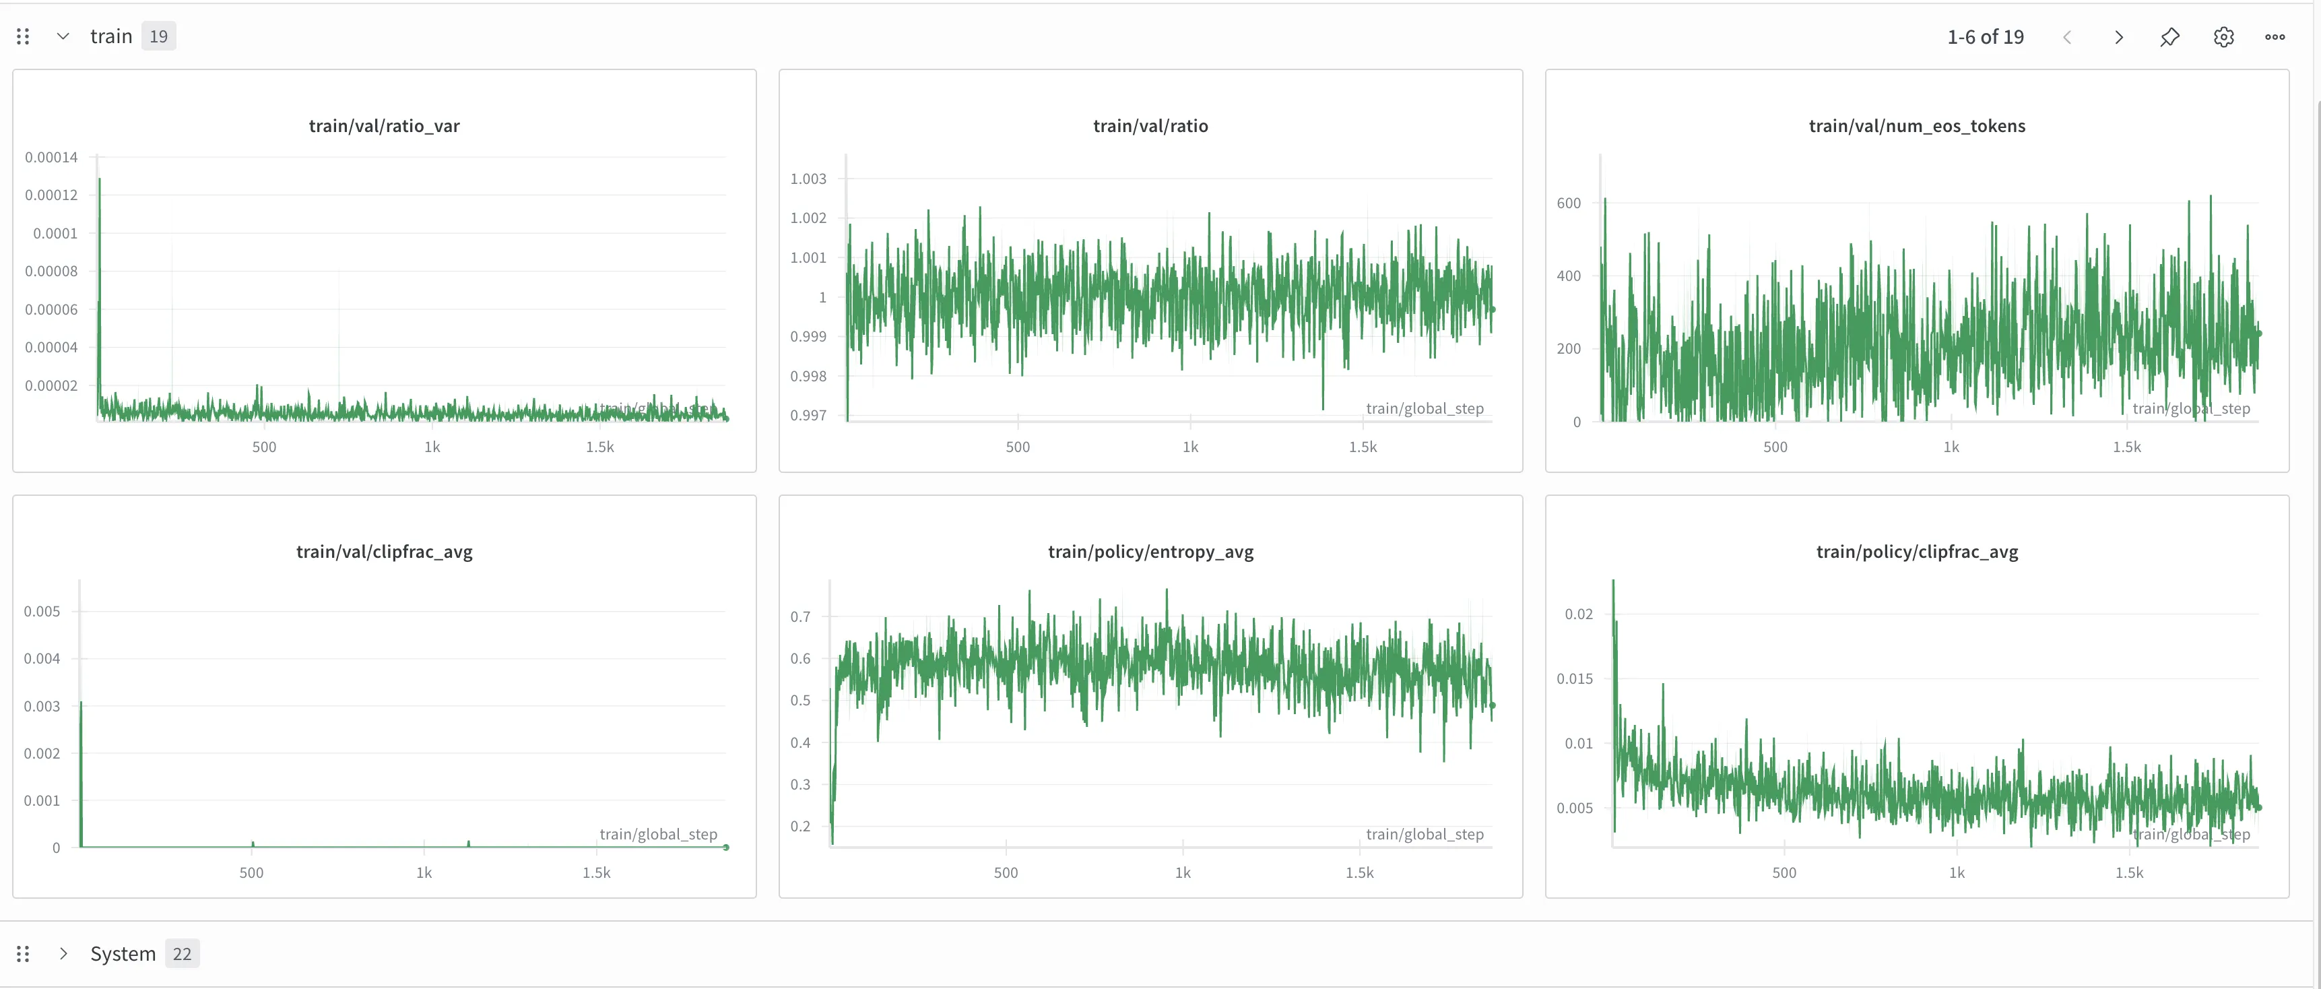The image size is (2321, 989).
Task: Click the 1-6 of 19 pagination label
Action: click(1985, 37)
